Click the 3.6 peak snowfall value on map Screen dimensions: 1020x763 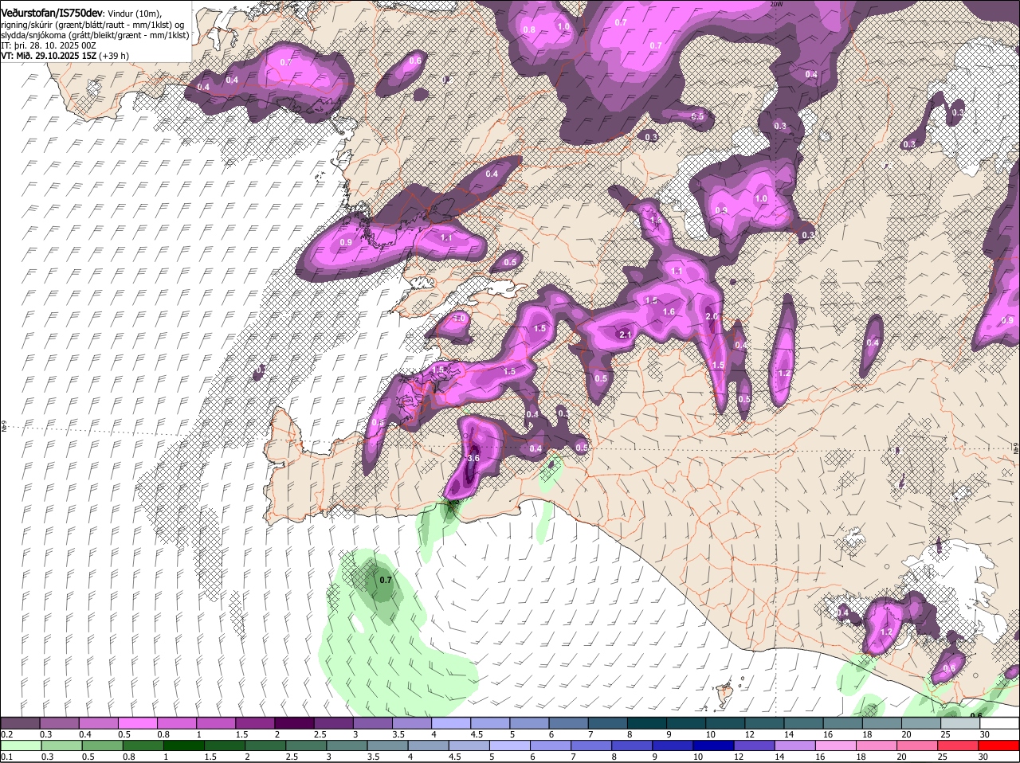pos(473,458)
